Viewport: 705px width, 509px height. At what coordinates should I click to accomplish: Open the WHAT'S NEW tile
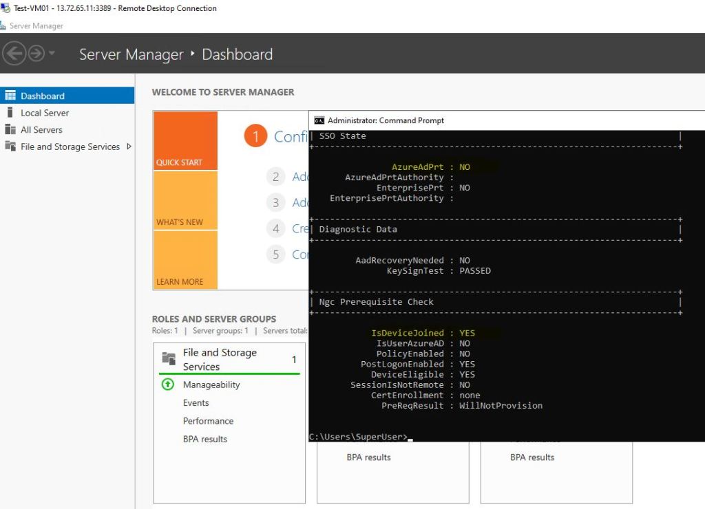[185, 200]
